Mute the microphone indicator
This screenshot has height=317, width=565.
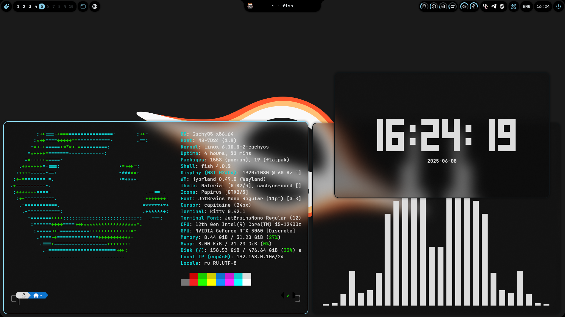474,6
